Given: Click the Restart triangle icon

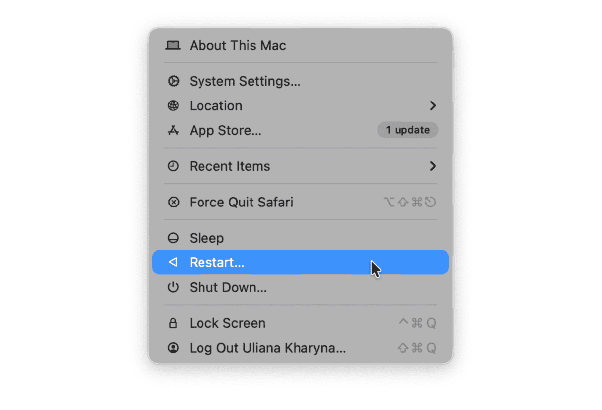Looking at the screenshot, I should (x=173, y=262).
